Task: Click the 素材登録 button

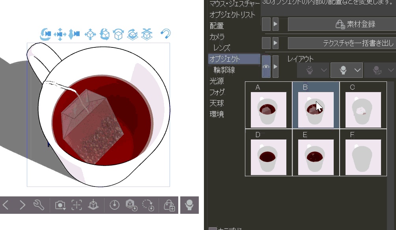Action: point(342,24)
